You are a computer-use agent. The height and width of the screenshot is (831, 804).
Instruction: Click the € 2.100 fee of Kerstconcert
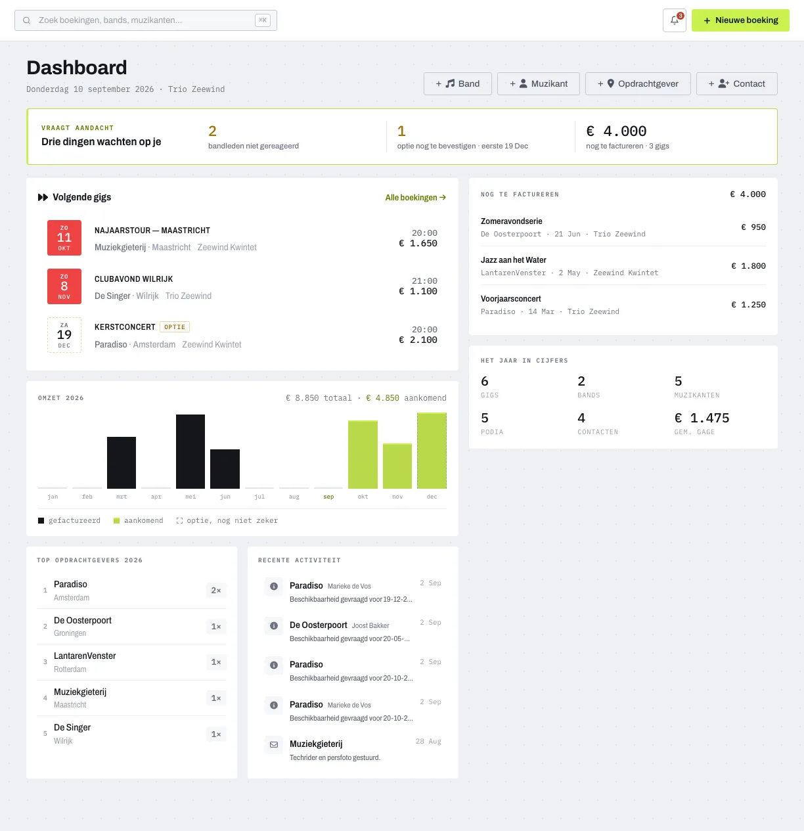pyautogui.click(x=418, y=340)
